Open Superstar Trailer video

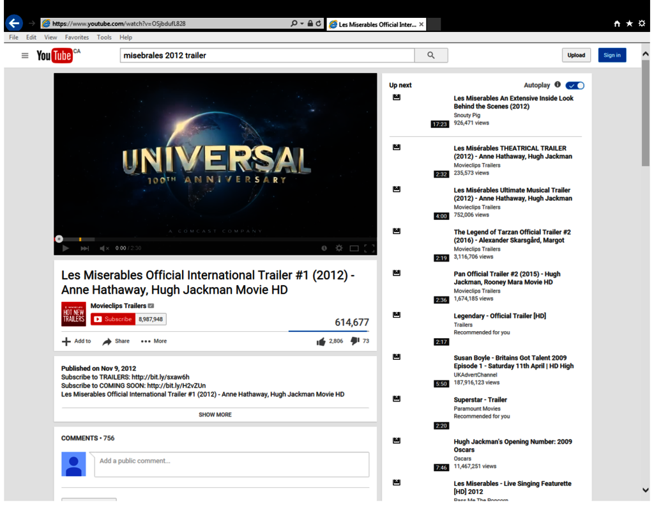click(x=480, y=400)
